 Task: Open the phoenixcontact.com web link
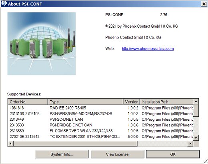click(x=148, y=49)
